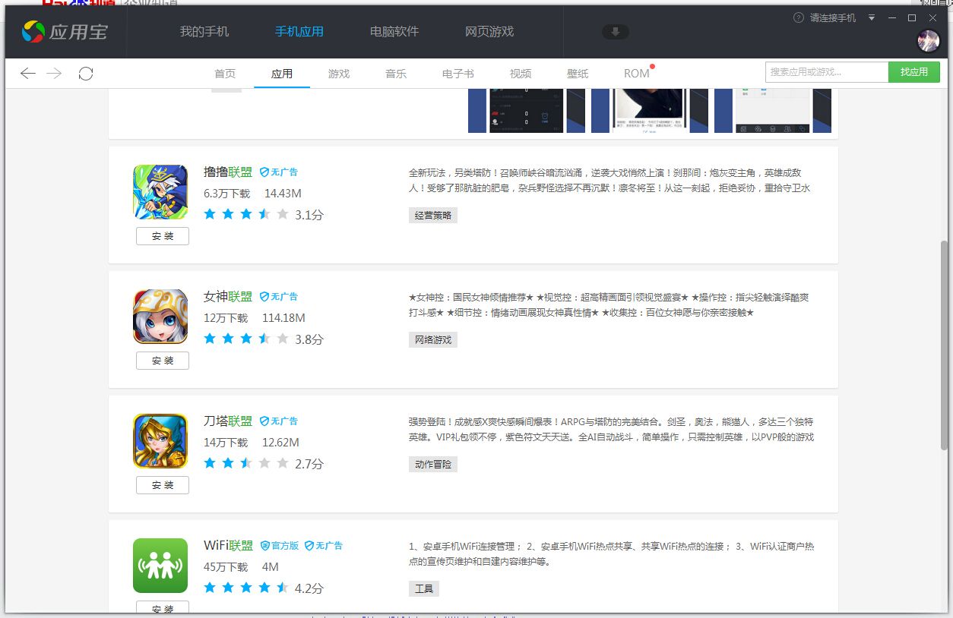This screenshot has width=953, height=618.
Task: Install 女神联盟 with its 安装 button
Action: [x=162, y=361]
